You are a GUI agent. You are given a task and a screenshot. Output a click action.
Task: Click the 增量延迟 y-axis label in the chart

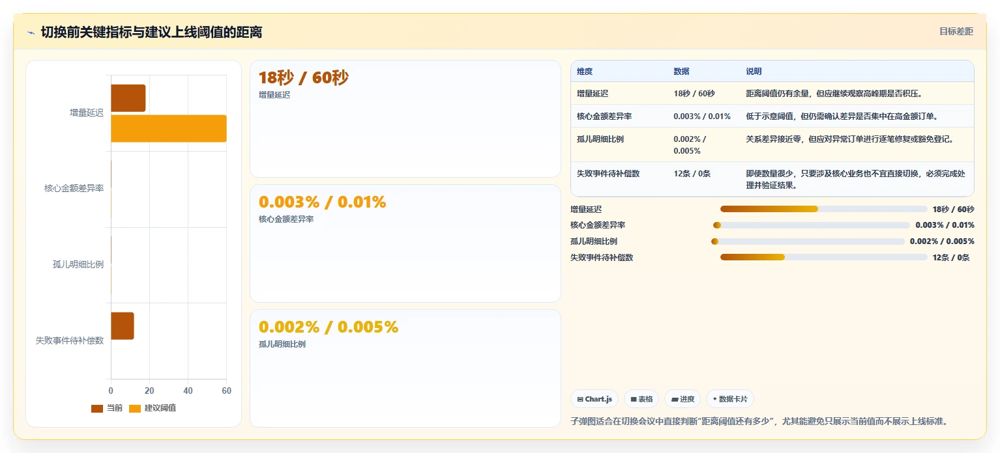87,113
